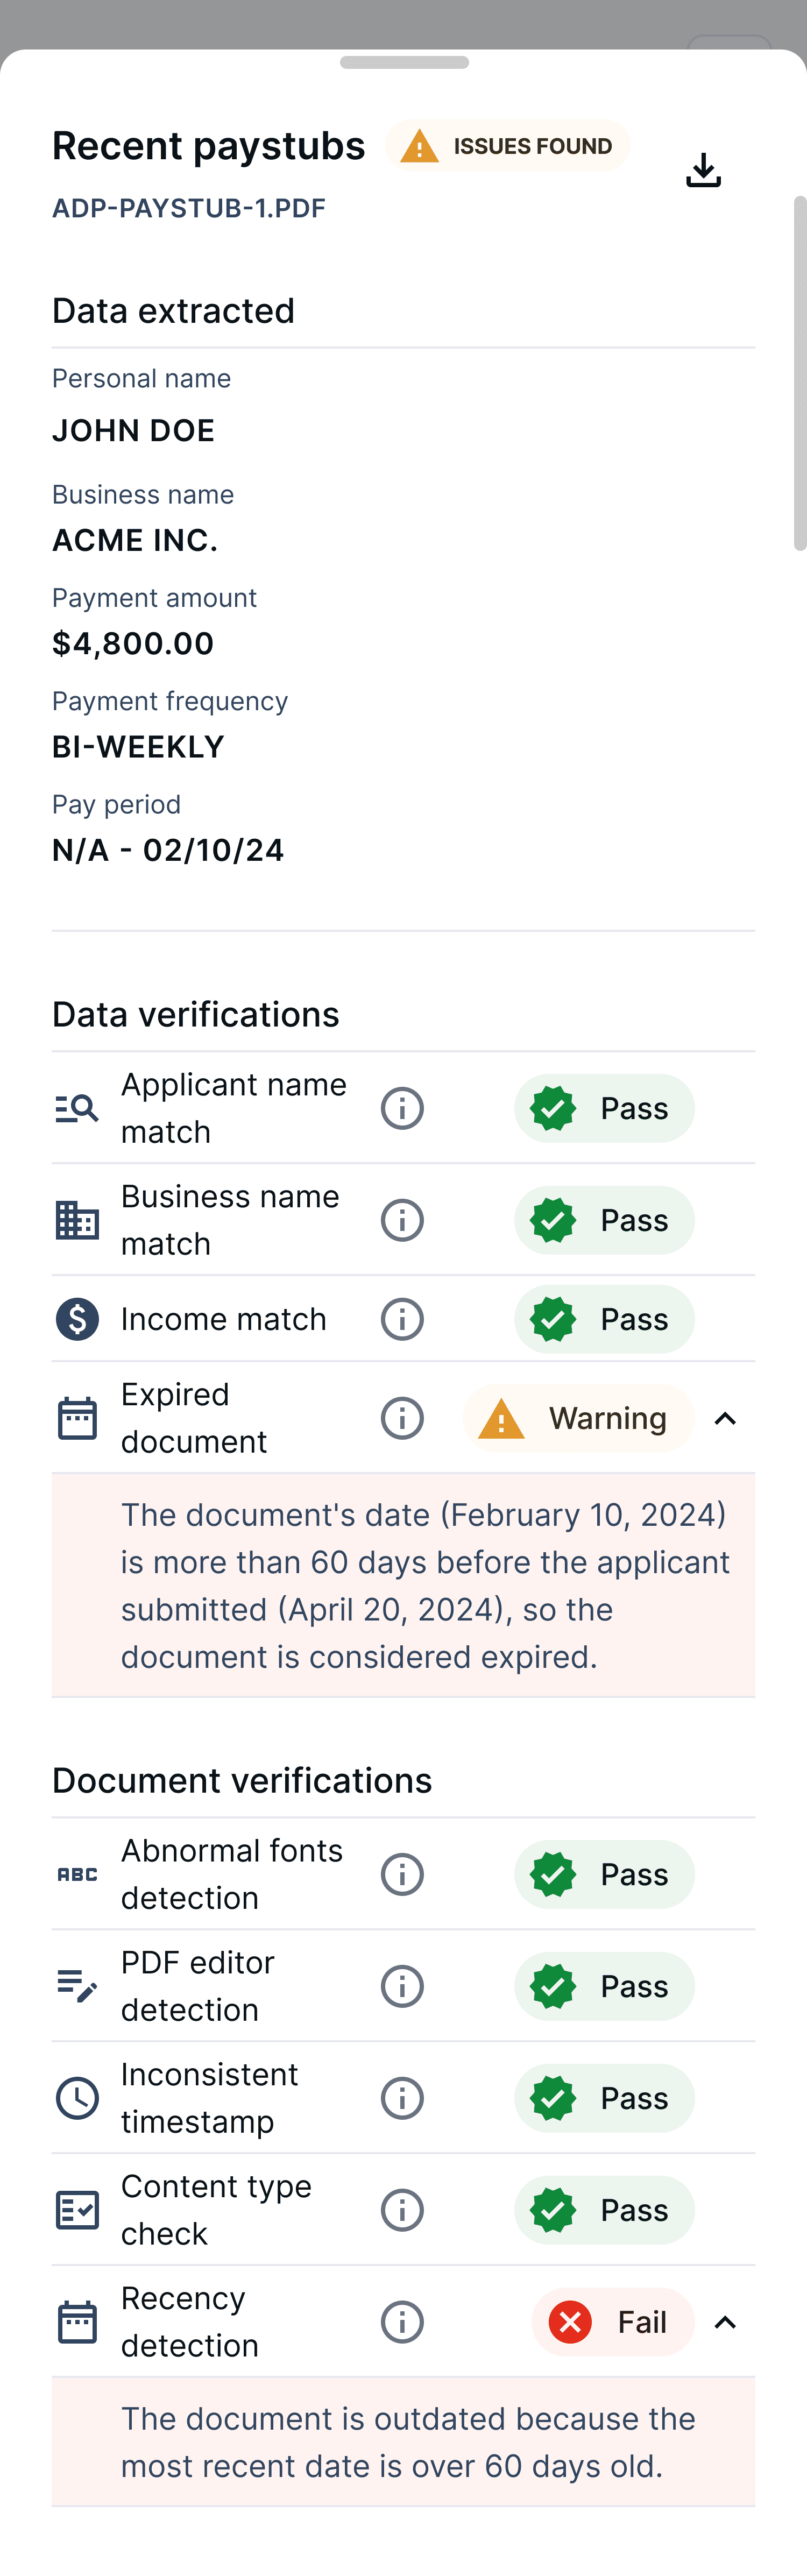Show Income match info tooltip
Image resolution: width=807 pixels, height=2576 pixels.
coord(402,1319)
